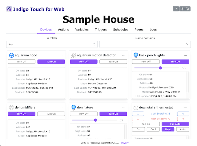Clear the Name contains filter
Screen dimensions: 197x146
click(187, 44)
